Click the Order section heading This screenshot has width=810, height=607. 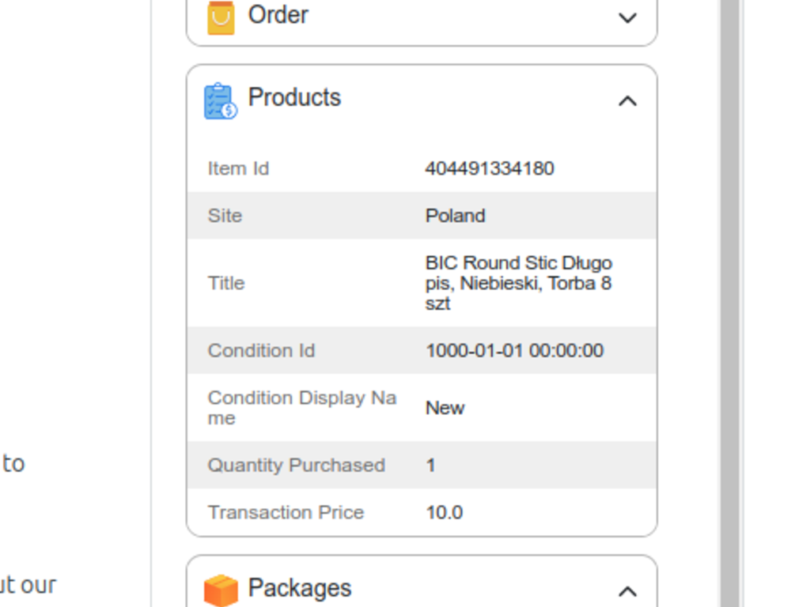278,15
